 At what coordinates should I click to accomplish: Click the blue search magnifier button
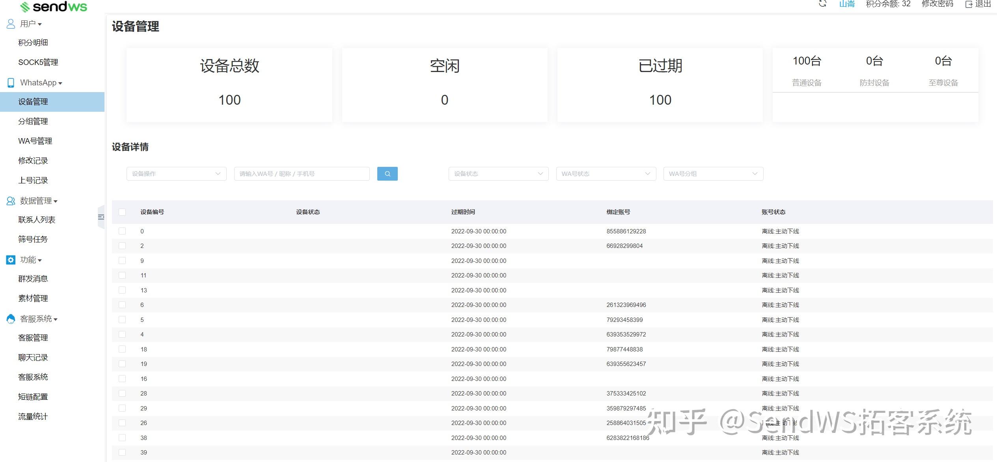387,174
